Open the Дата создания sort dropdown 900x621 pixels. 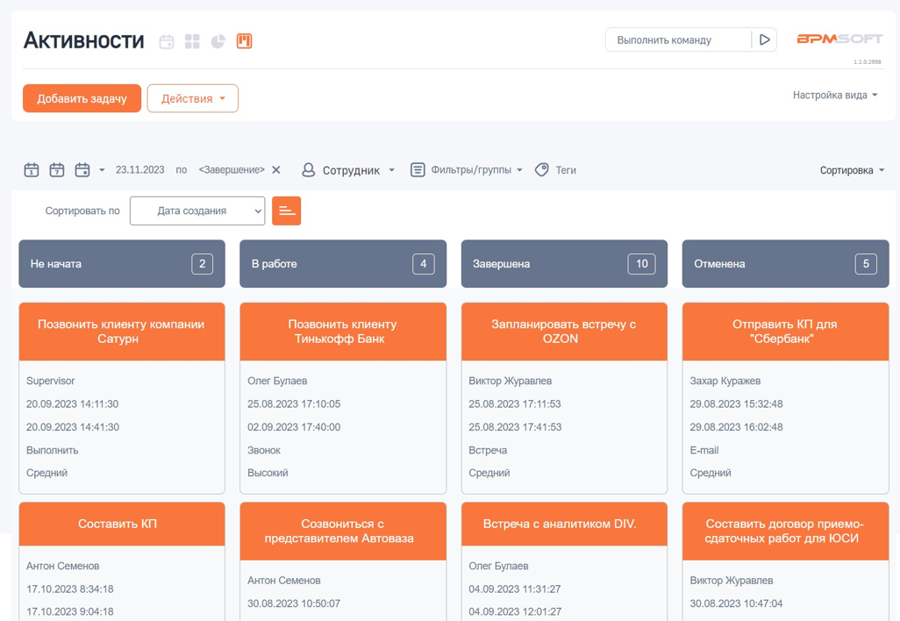tap(196, 211)
